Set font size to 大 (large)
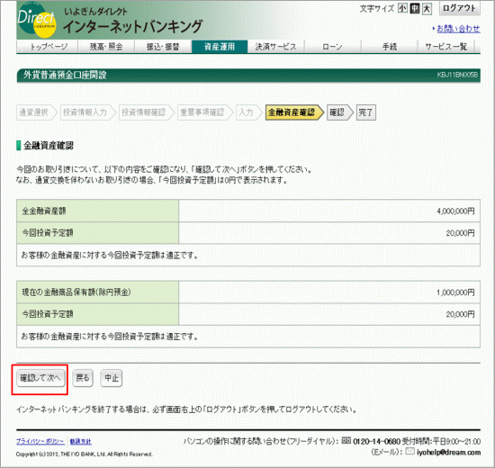The width and height of the screenshot is (495, 468). coord(427,8)
